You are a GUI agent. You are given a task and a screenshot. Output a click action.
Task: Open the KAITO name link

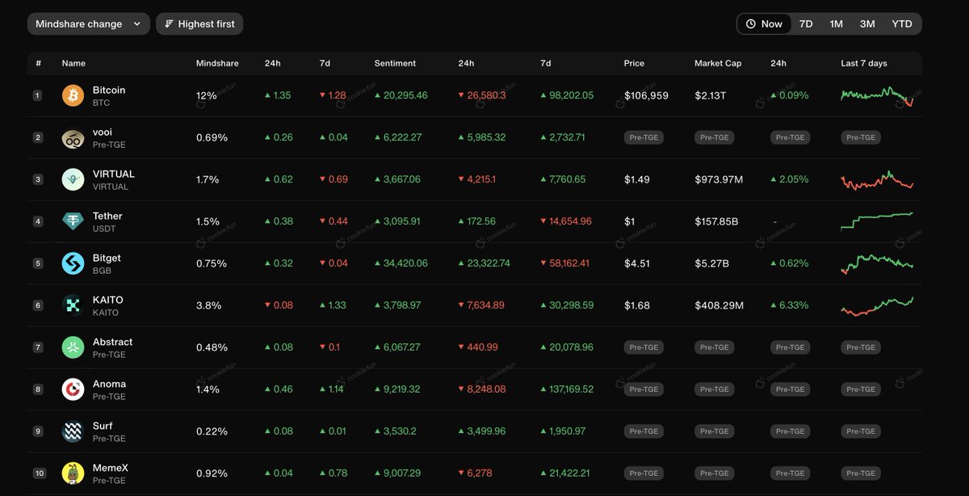108,300
